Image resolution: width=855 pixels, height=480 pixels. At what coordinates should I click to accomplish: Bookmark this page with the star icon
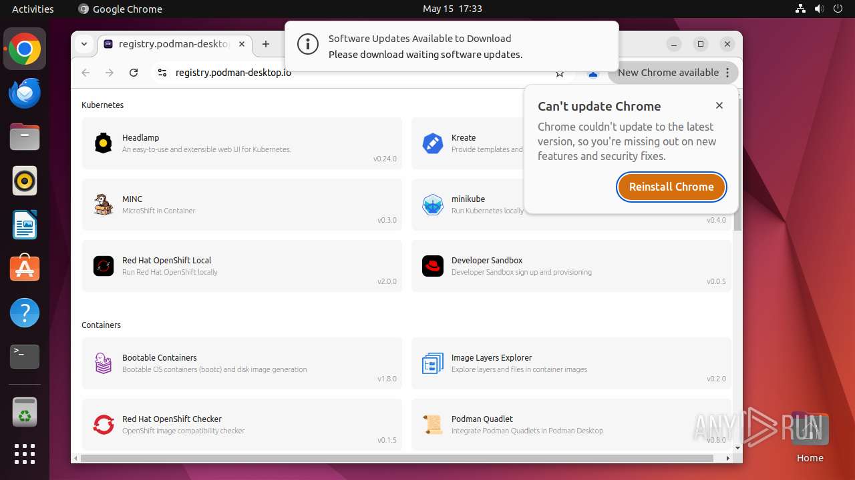click(x=560, y=73)
